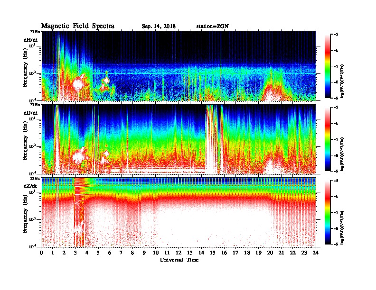Click hour tick "11" on Universal Time axis
The width and height of the screenshot is (376, 290).
[167, 253]
